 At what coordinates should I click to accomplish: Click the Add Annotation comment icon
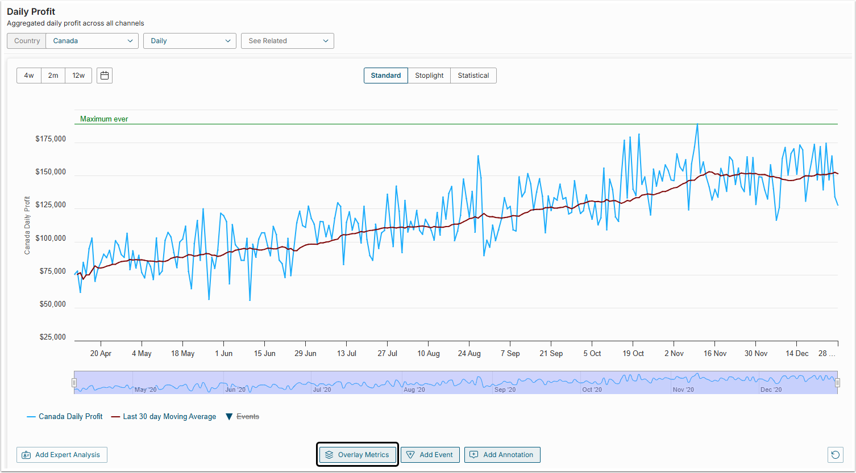tap(474, 455)
